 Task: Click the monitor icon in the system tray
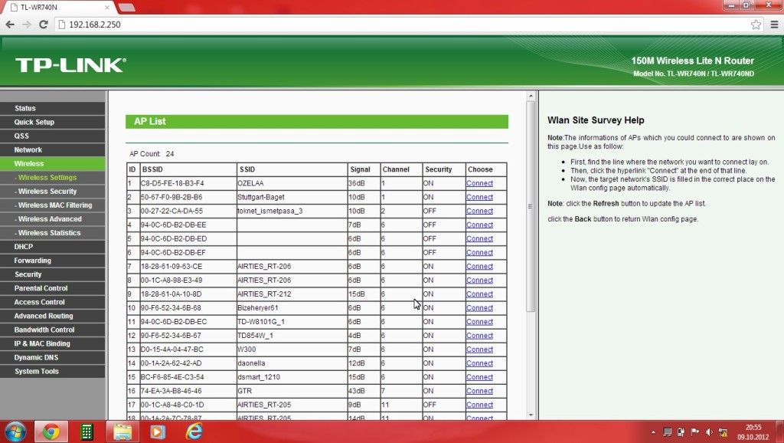pyautogui.click(x=667, y=432)
